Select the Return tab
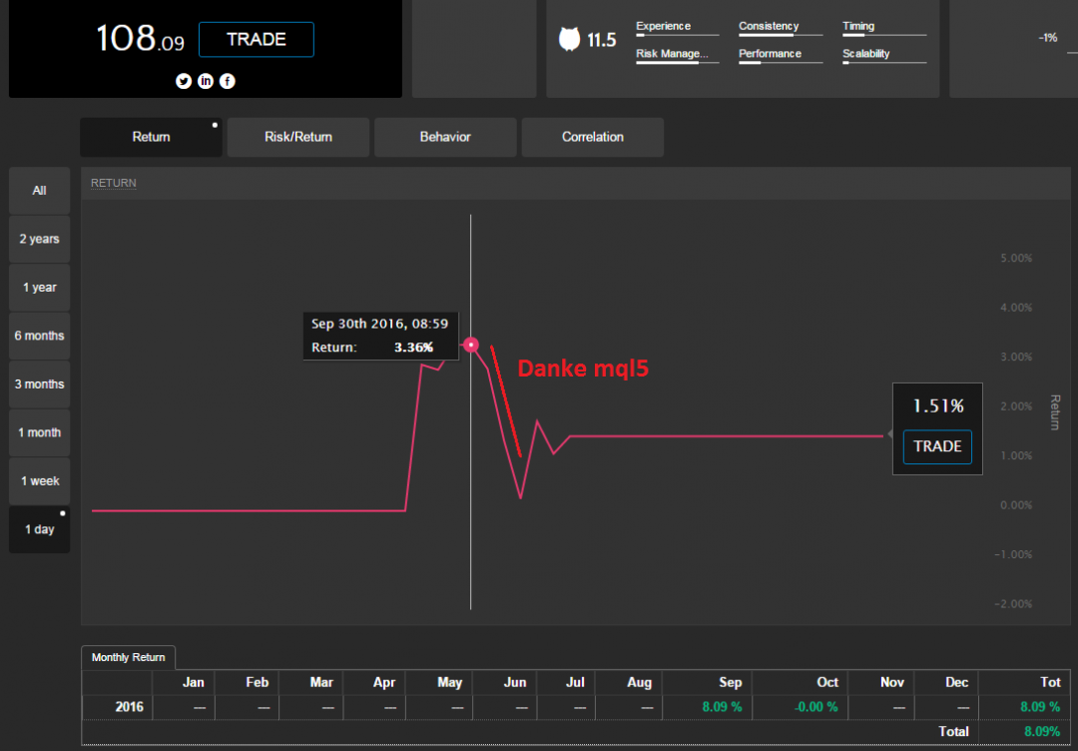 click(151, 137)
